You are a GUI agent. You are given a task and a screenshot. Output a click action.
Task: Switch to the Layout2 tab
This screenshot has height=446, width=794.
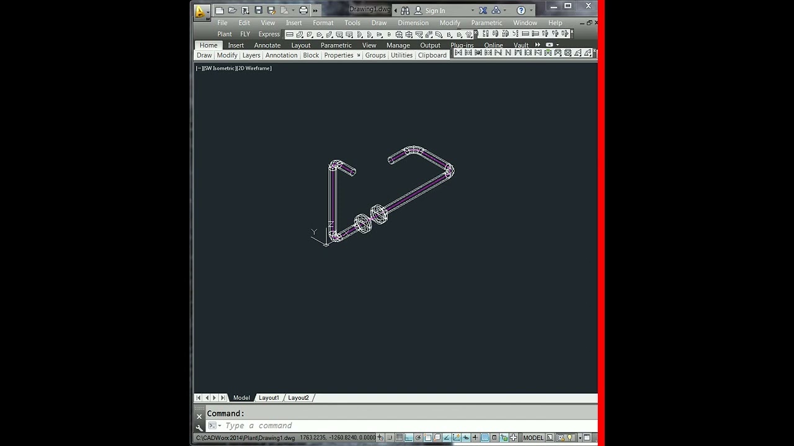click(x=298, y=398)
